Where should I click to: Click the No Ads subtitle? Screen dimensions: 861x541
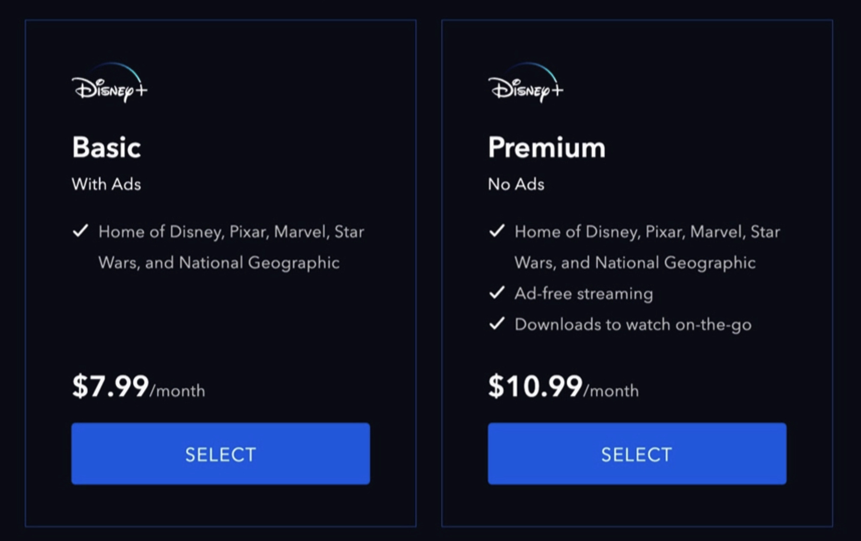tap(516, 184)
